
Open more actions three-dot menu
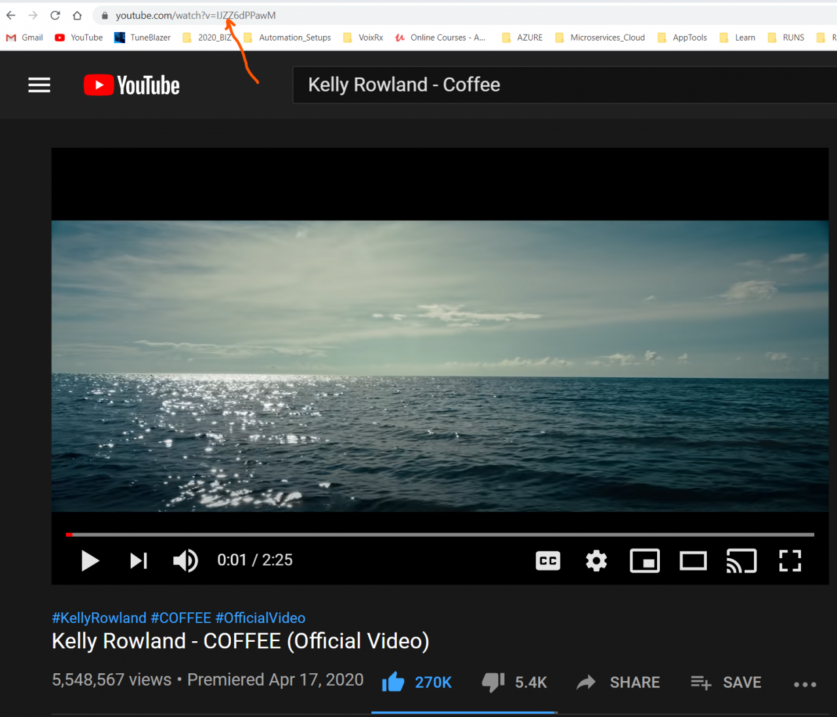(x=805, y=684)
